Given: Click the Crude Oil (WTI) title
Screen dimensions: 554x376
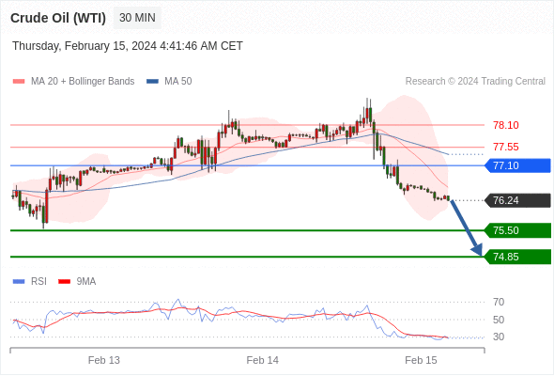Looking at the screenshot, I should 58,18.
